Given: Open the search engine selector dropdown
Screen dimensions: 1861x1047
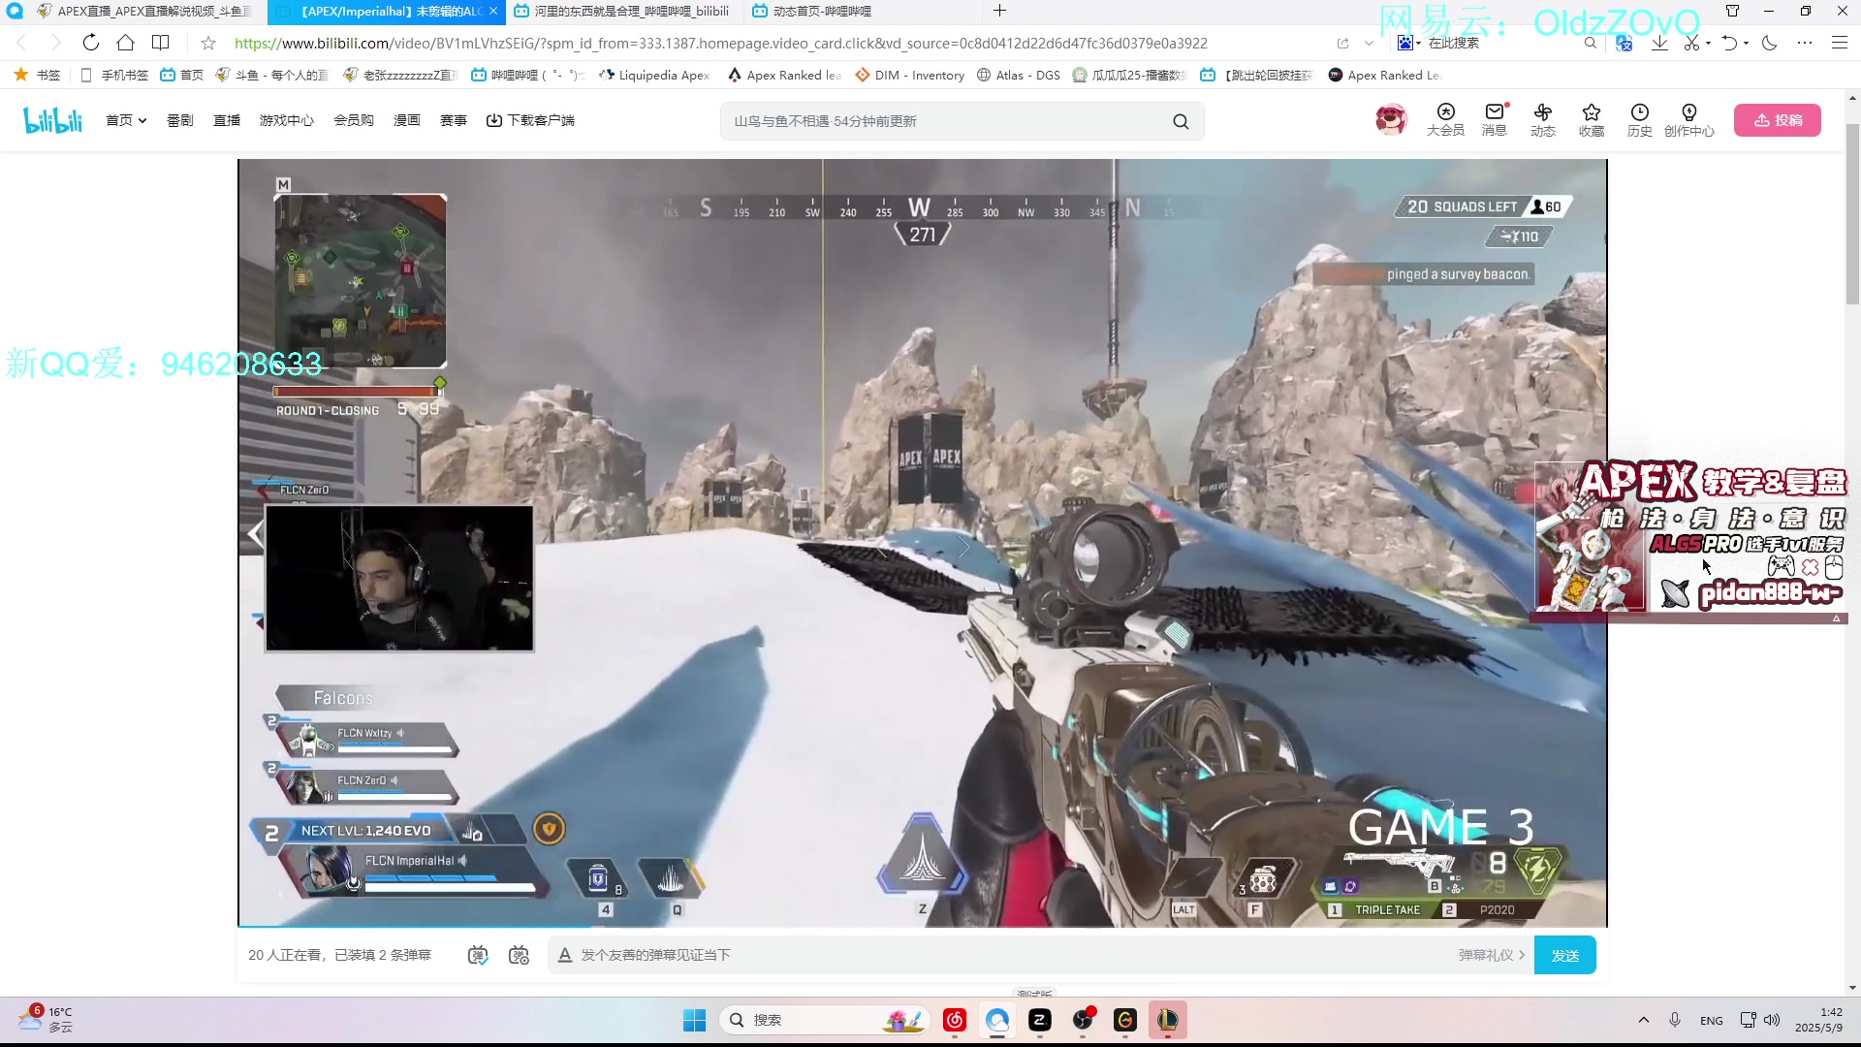Looking at the screenshot, I should [x=1409, y=43].
